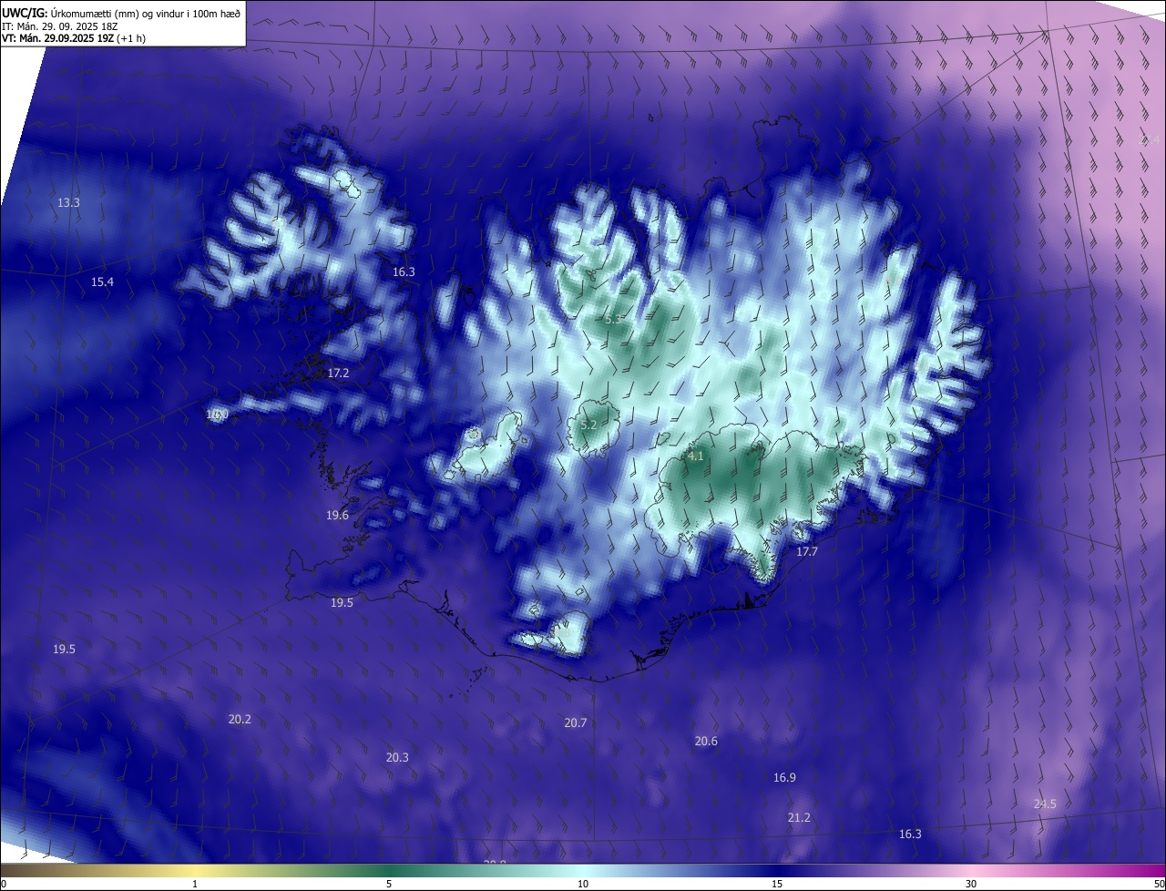The image size is (1166, 891).
Task: Click the colorbar label 15
Action: point(777,885)
